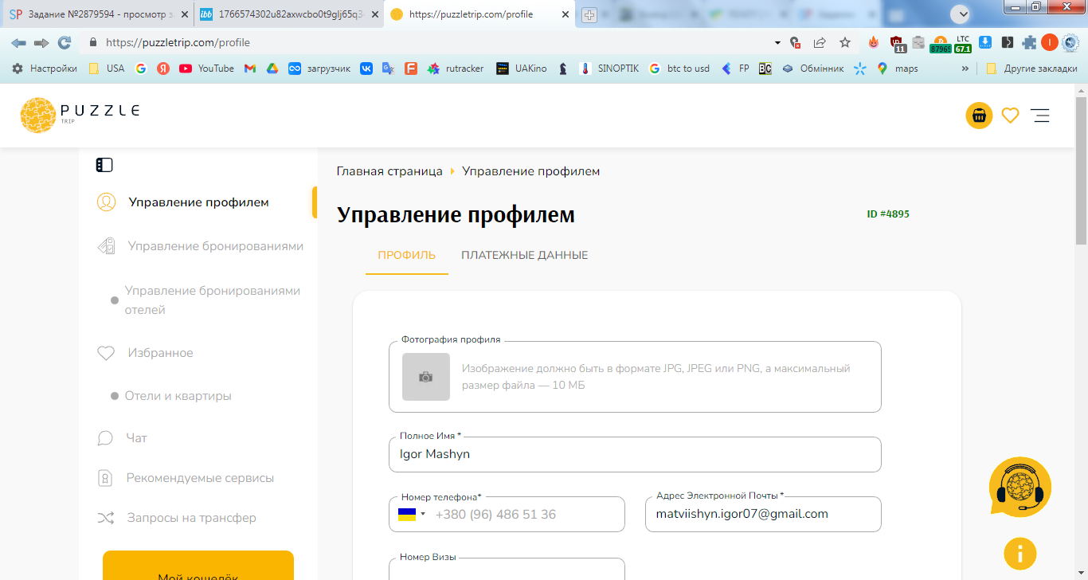Click the blocked pop-up indicator icon

point(795,43)
